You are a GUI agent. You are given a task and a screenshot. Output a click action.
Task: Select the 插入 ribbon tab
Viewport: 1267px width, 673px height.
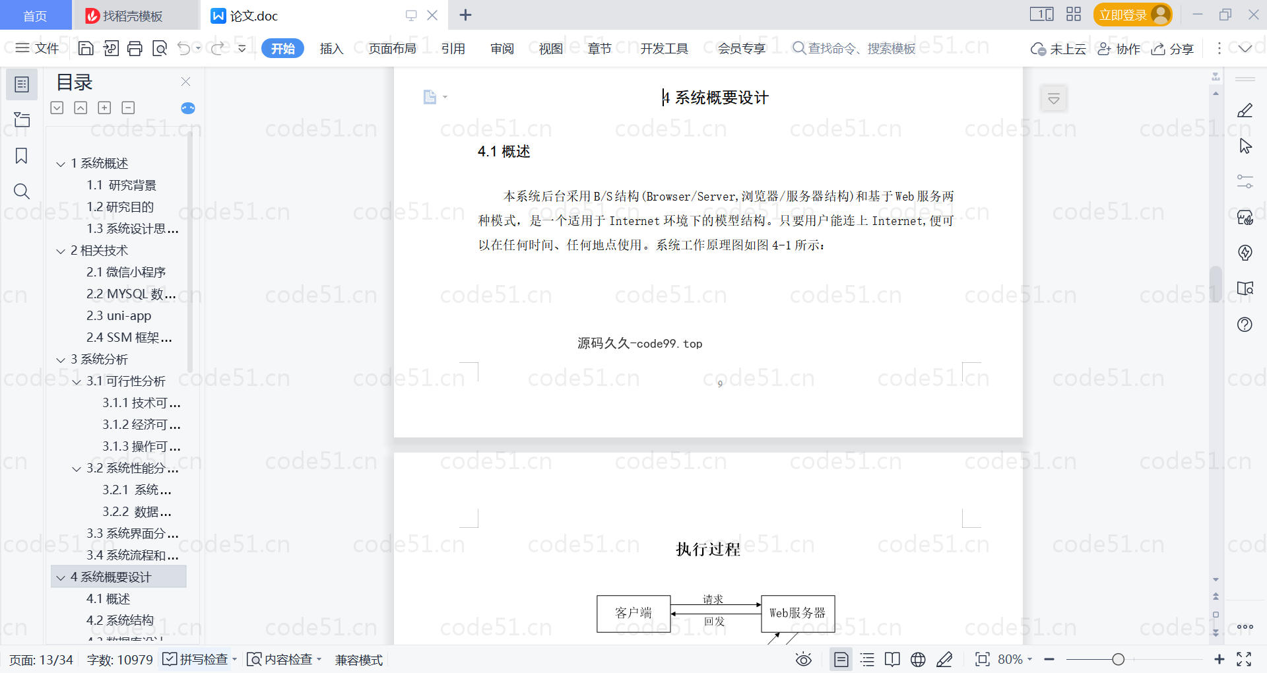(331, 48)
